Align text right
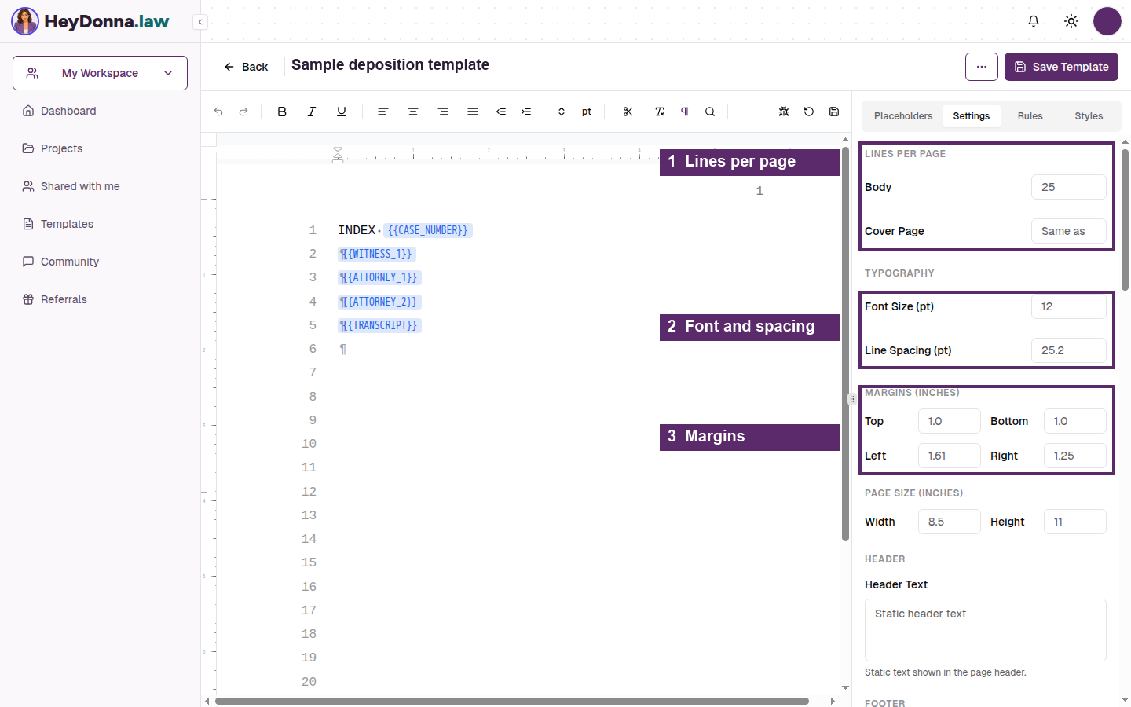Screen dimensions: 1131x707 click(x=443, y=112)
